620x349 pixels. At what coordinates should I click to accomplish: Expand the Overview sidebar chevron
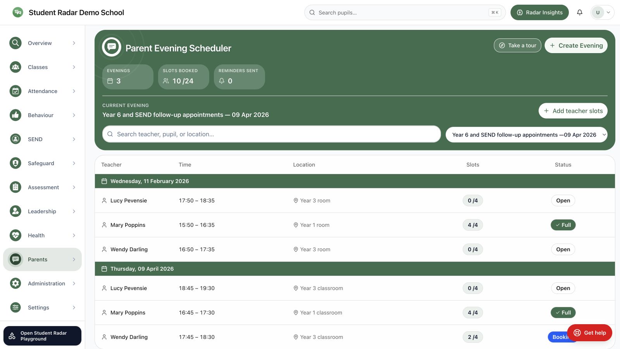point(74,43)
